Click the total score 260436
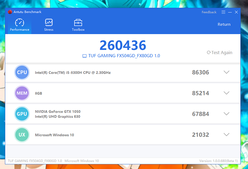 pos(123,45)
